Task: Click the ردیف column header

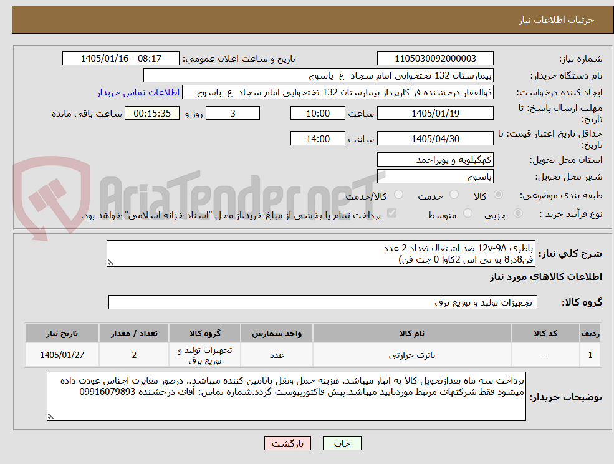Action: coord(590,333)
